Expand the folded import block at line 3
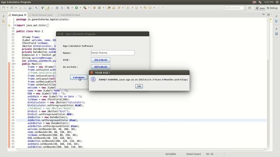The image size is (280, 157). (15, 25)
